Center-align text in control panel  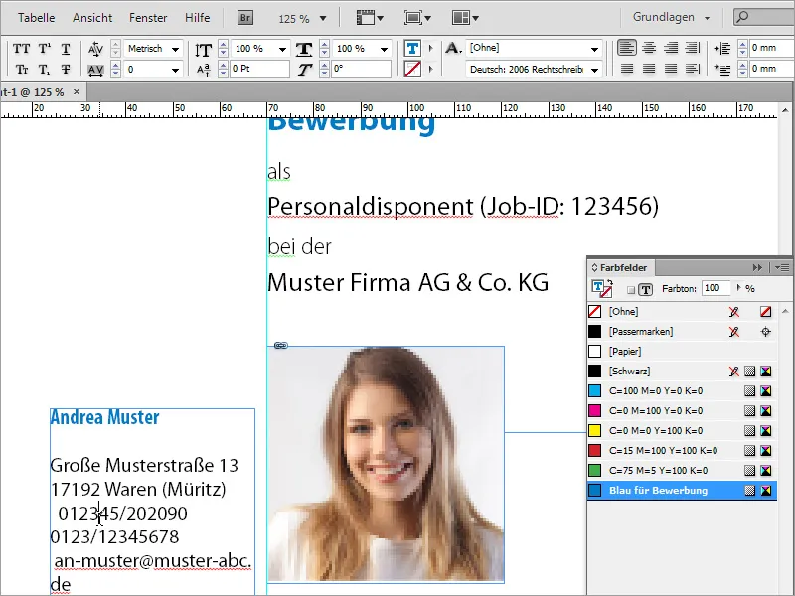648,49
